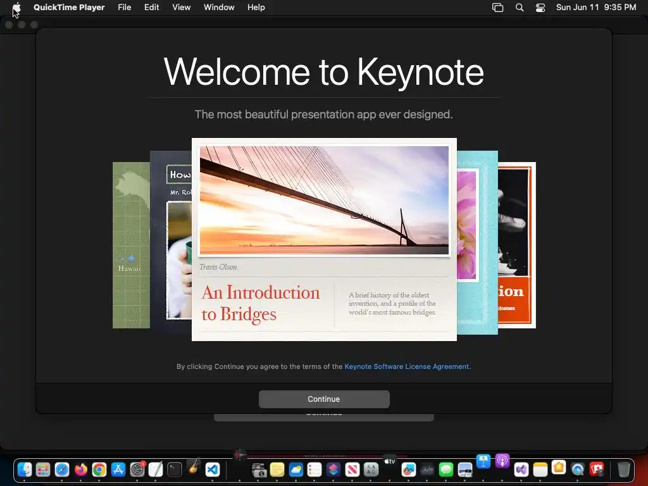This screenshot has height=486, width=648.
Task: Open TextEdit from the Dock
Action: 156,470
